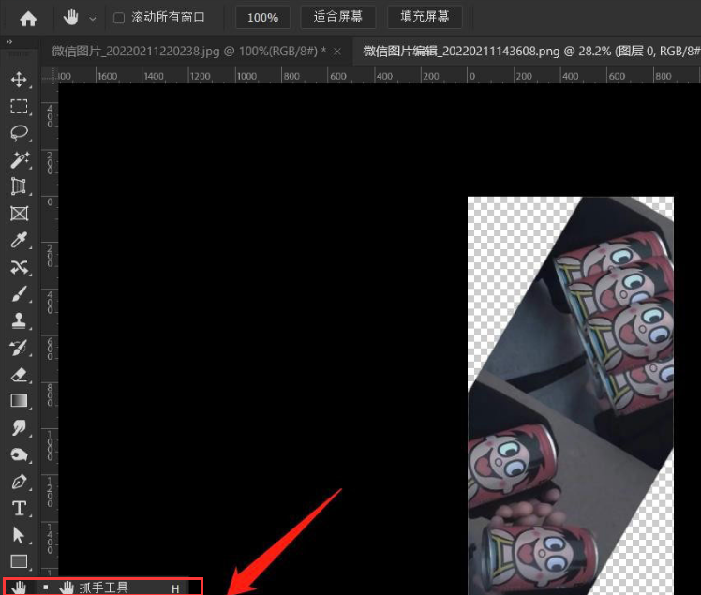Click the 适合屏幕 button
701x595 pixels.
tap(338, 17)
